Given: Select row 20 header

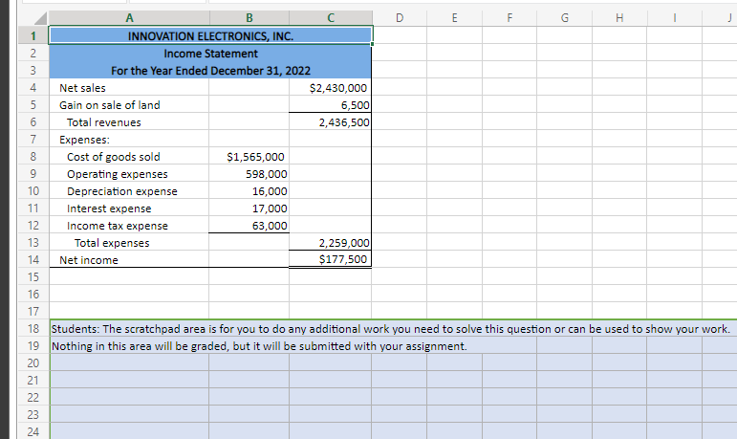Looking at the screenshot, I should pos(33,362).
